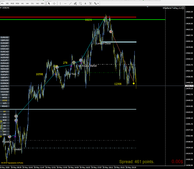
Task: Toggle W1 timeframe in the top toolbar
Action: point(38,3)
